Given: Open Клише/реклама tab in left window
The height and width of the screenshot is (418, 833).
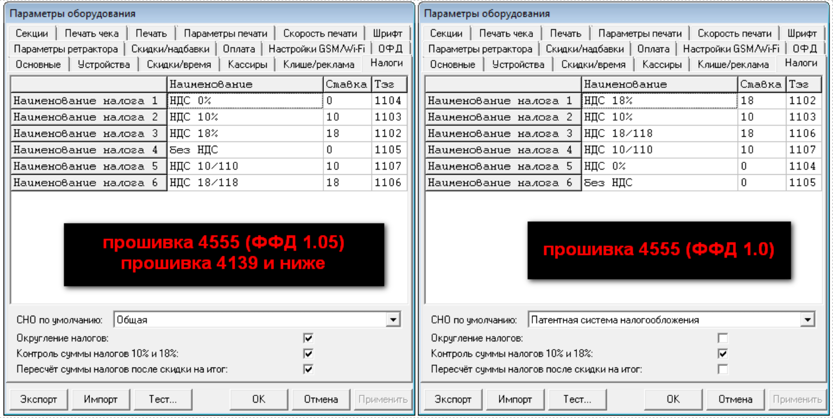Looking at the screenshot, I should 319,64.
